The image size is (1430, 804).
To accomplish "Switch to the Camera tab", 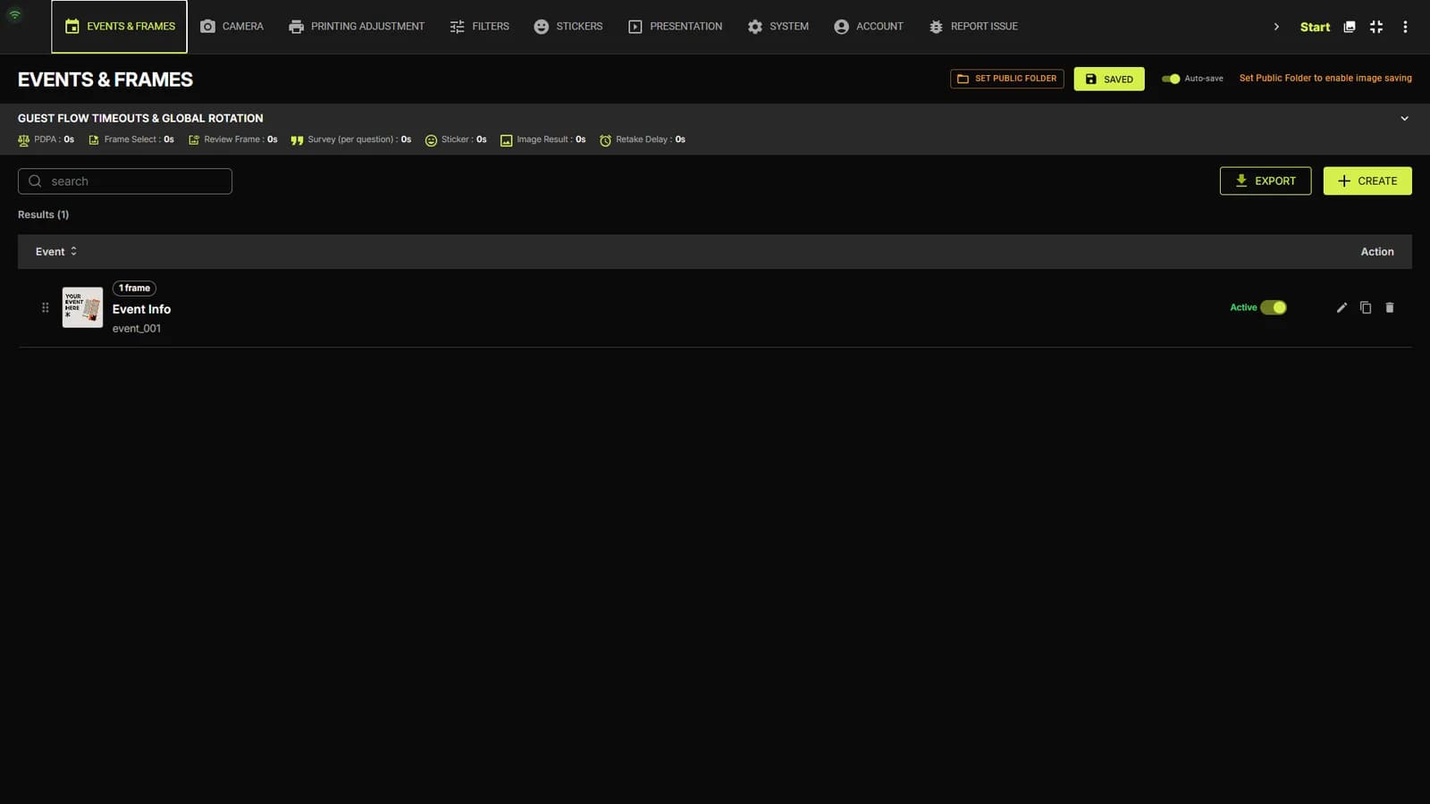I will (231, 27).
